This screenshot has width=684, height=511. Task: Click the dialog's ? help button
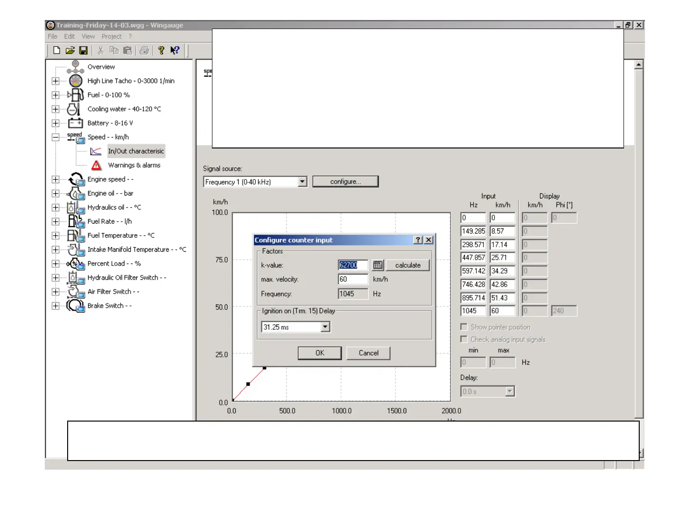(x=418, y=240)
